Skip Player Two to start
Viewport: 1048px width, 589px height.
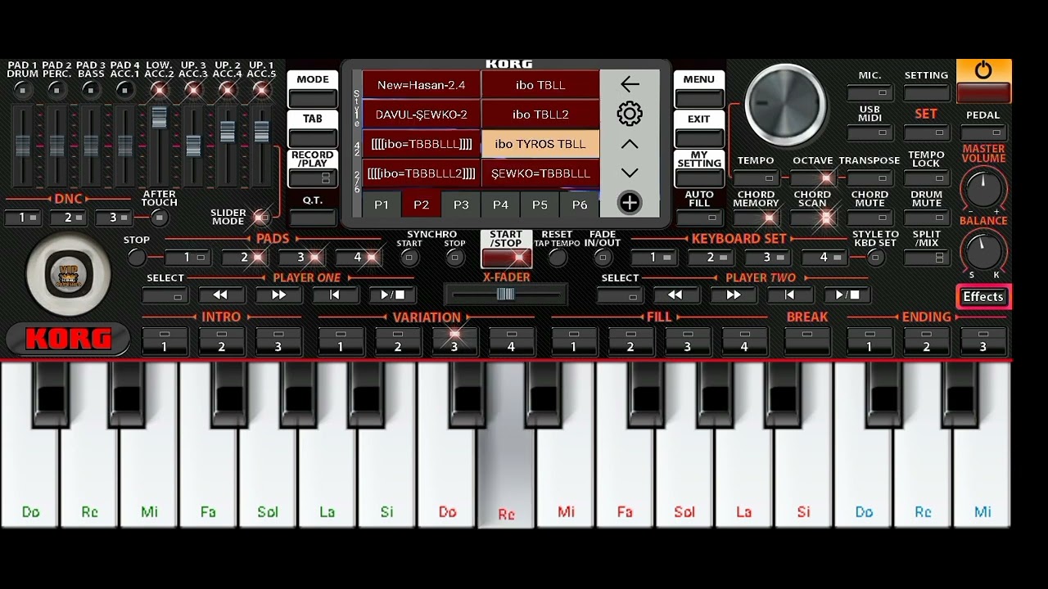pos(789,294)
